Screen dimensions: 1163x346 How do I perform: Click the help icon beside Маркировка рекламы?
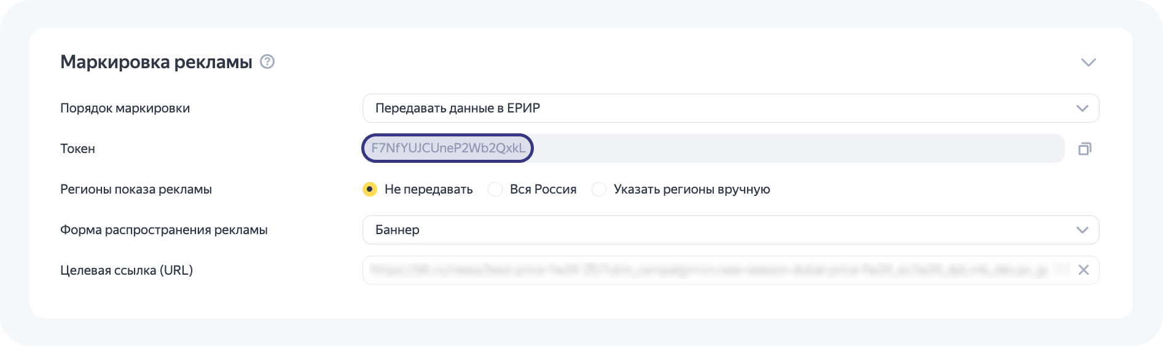pyautogui.click(x=267, y=62)
